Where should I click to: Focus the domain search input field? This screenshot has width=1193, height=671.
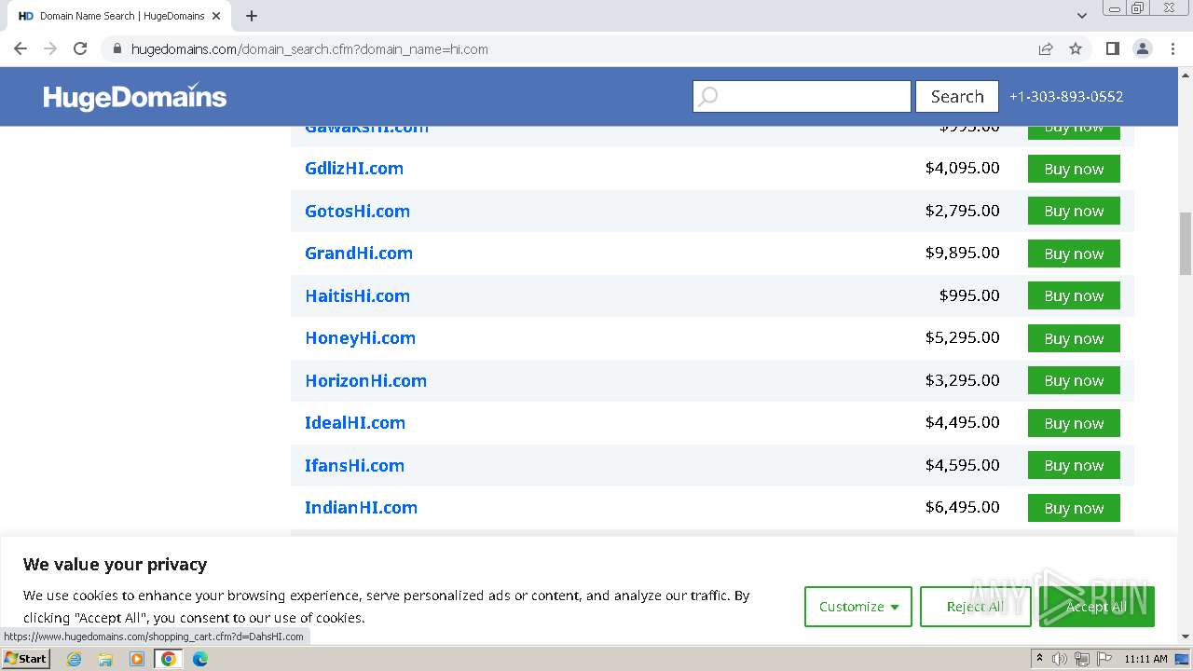[x=802, y=96]
